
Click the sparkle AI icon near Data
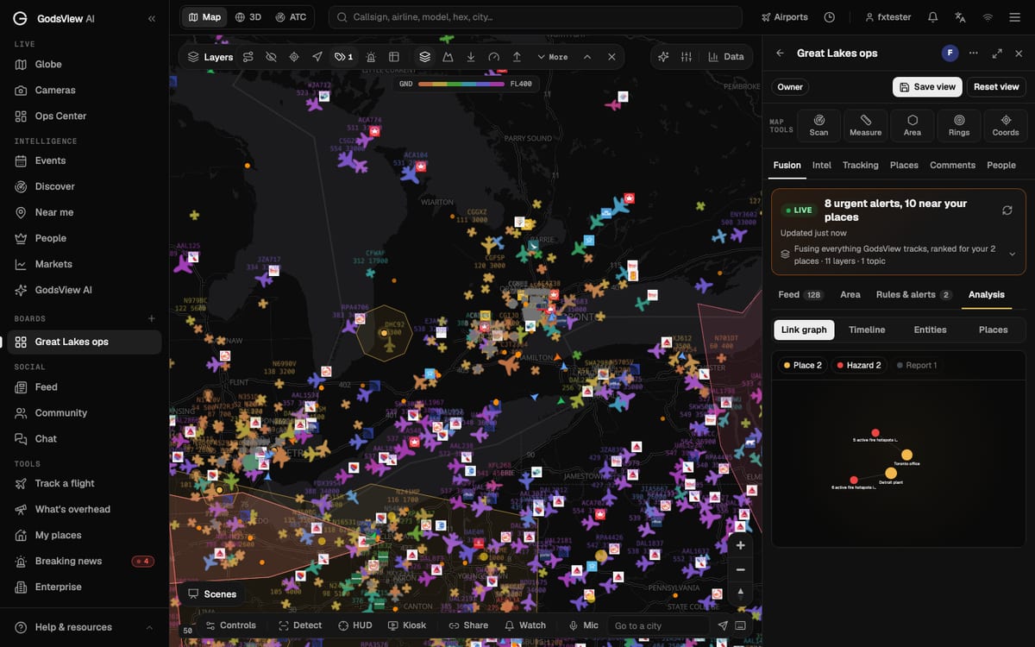[x=663, y=57]
